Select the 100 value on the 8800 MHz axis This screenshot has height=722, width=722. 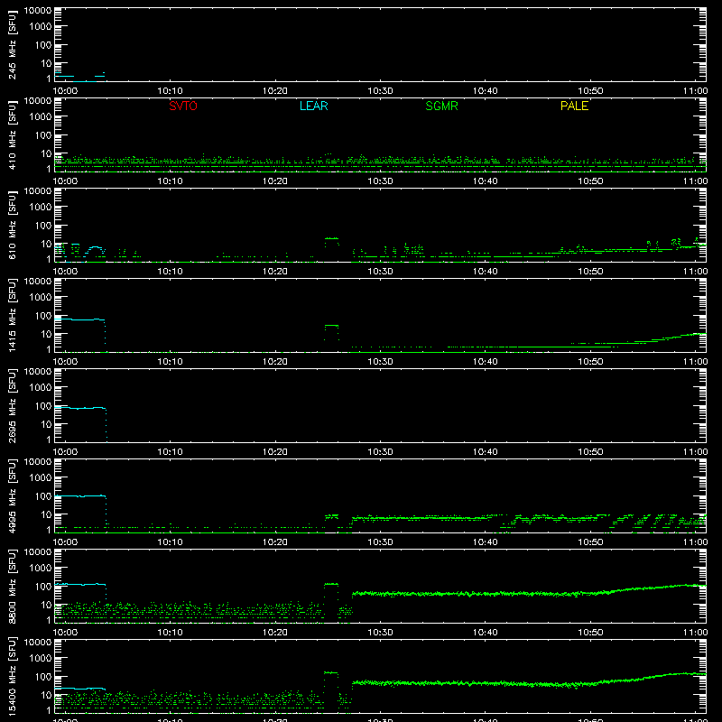pyautogui.click(x=43, y=587)
